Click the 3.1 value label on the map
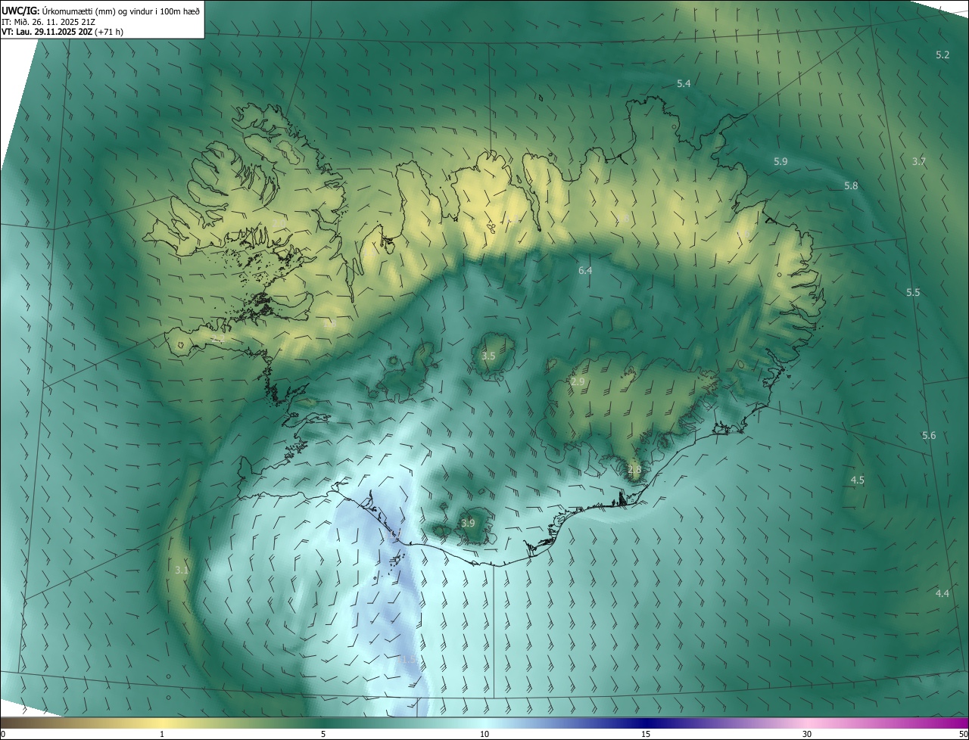 [x=182, y=570]
